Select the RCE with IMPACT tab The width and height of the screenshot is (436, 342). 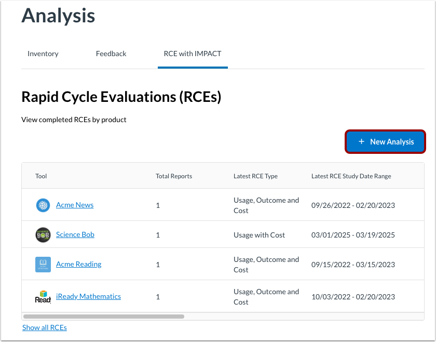(x=193, y=54)
